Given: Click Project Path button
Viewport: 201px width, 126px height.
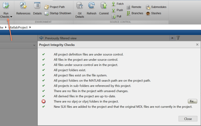Looking at the screenshot, I should (x=55, y=7).
